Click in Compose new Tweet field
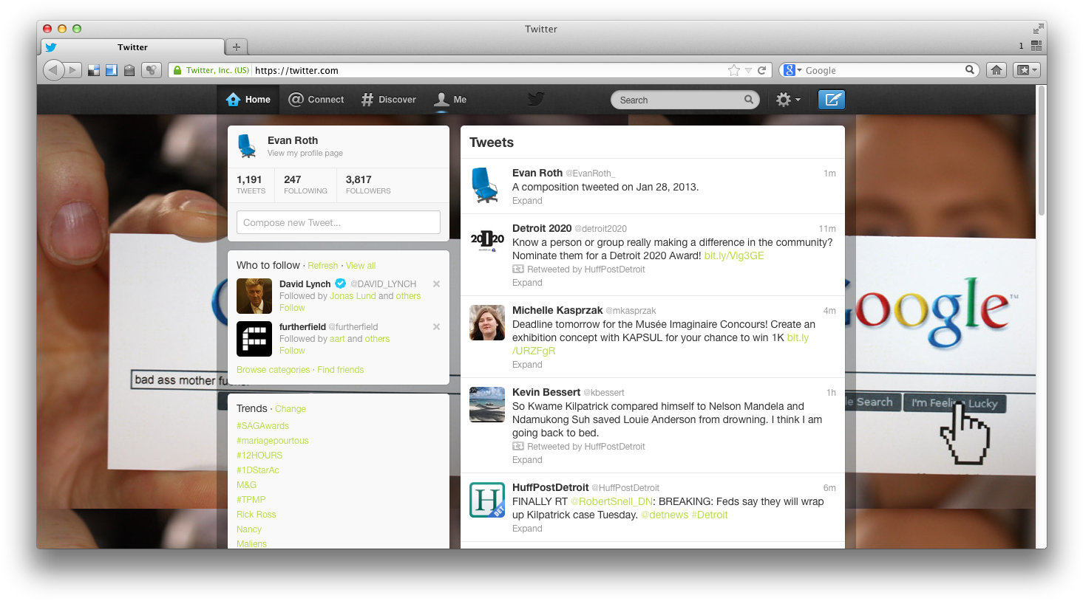This screenshot has width=1083, height=601. pyautogui.click(x=339, y=222)
